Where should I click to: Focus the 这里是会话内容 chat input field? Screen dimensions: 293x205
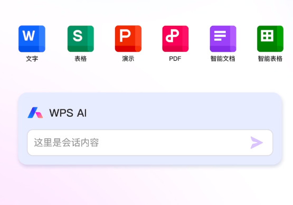click(x=150, y=143)
